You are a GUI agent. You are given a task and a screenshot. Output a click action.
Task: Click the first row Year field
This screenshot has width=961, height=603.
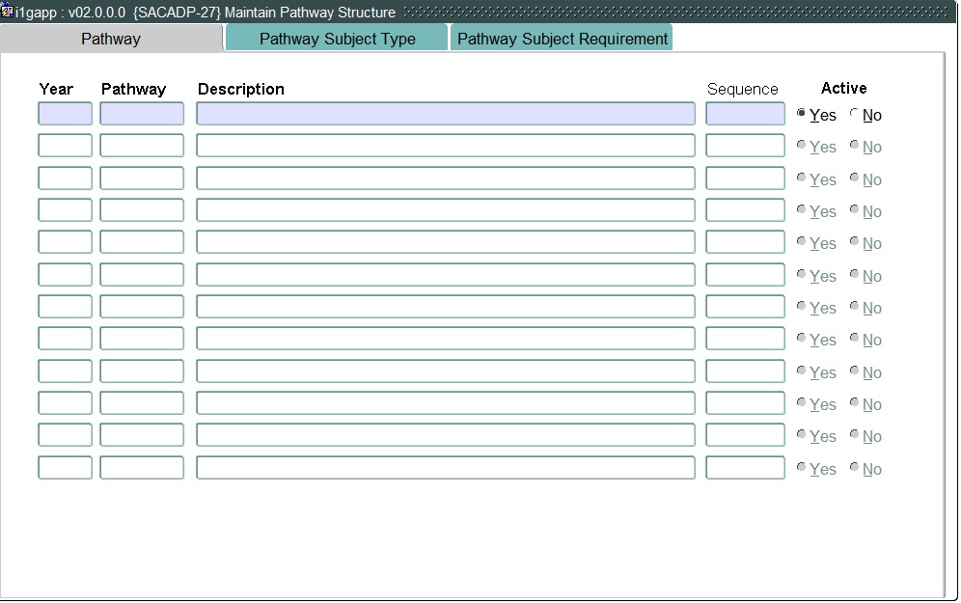65,114
